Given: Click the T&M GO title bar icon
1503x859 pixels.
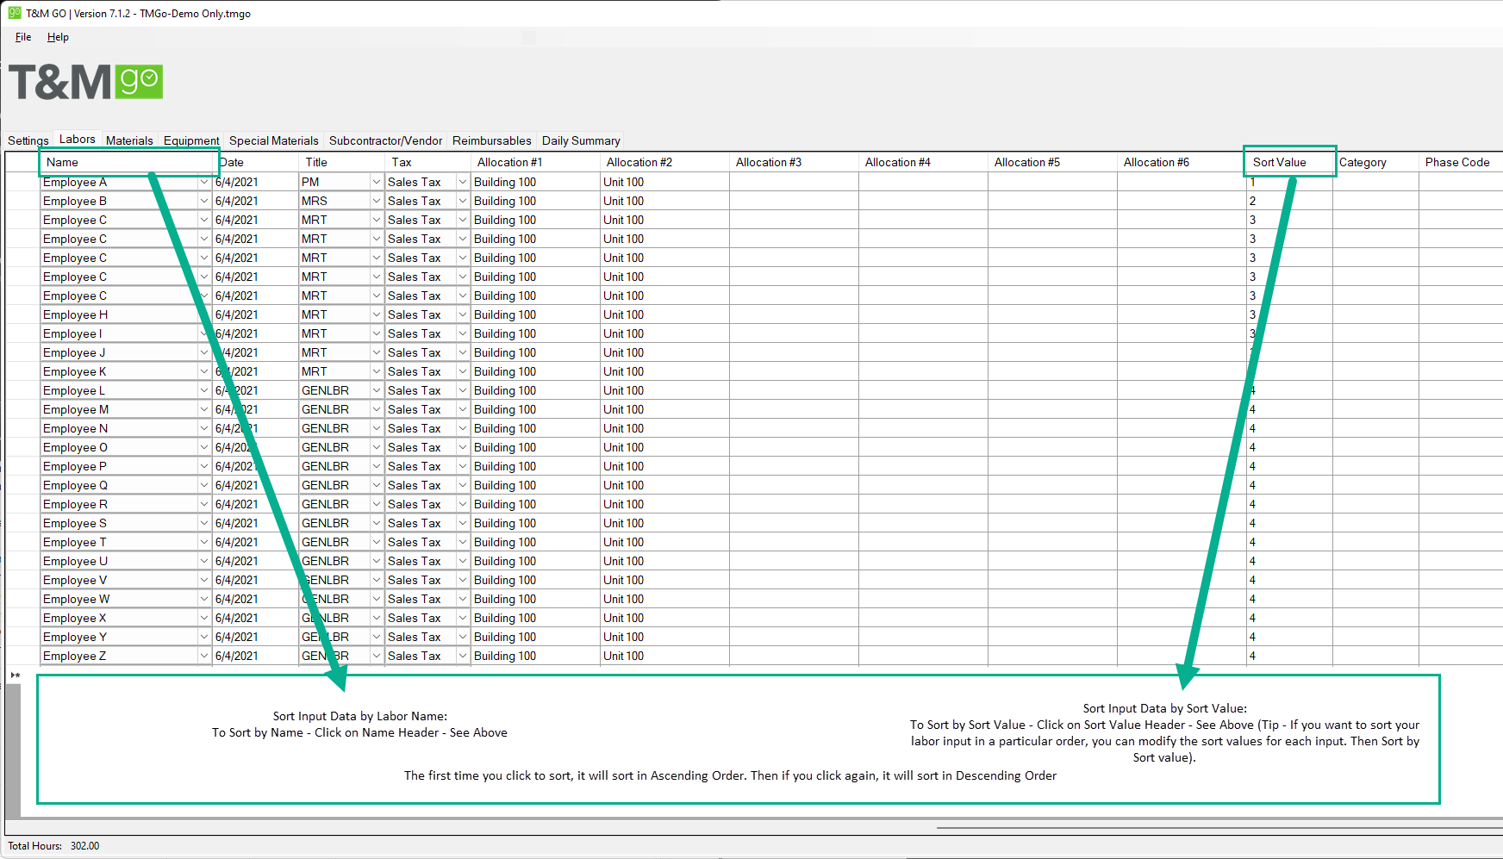Looking at the screenshot, I should [15, 13].
